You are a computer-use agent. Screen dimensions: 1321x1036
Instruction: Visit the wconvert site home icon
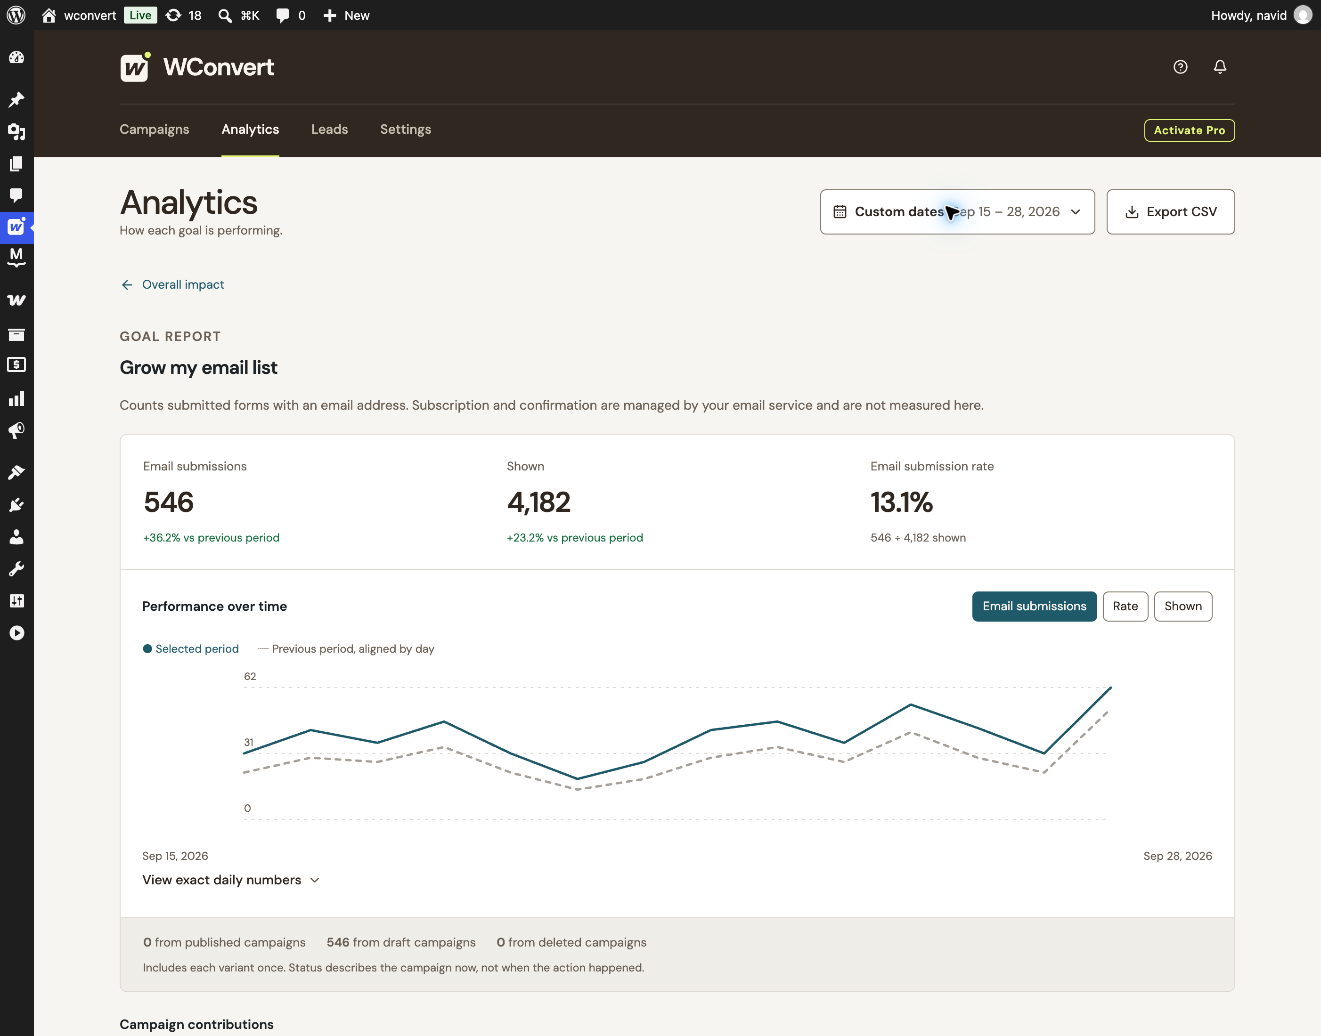click(x=49, y=15)
